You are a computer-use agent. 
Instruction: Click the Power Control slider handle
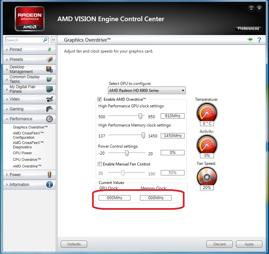point(127,153)
